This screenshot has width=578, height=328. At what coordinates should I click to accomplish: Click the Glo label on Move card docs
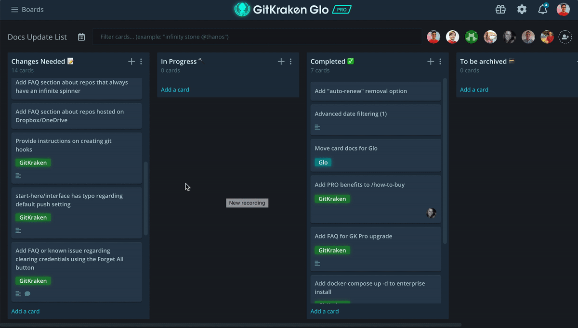click(323, 163)
